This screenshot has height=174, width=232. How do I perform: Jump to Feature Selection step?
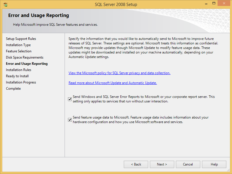[x=19, y=51]
